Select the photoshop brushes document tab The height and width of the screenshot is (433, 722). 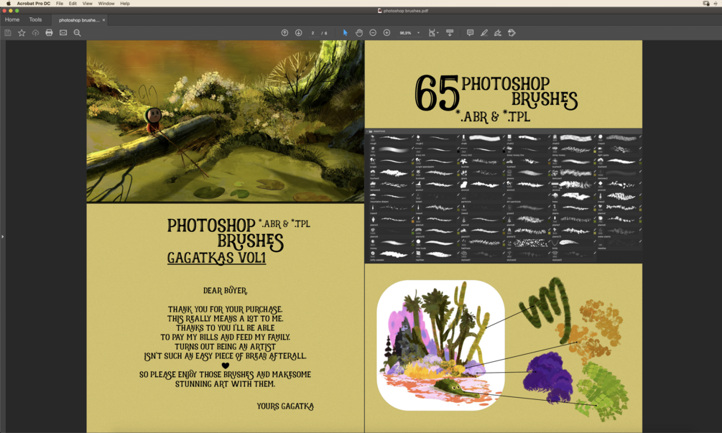(79, 20)
